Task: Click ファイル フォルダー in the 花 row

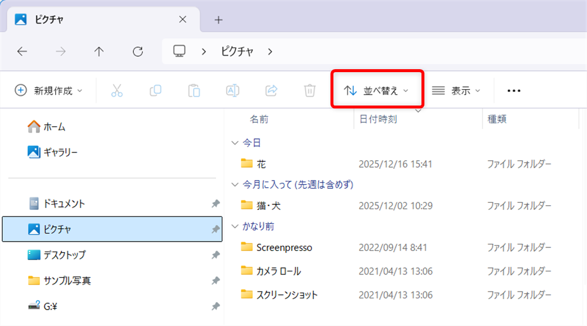Action: (x=519, y=164)
